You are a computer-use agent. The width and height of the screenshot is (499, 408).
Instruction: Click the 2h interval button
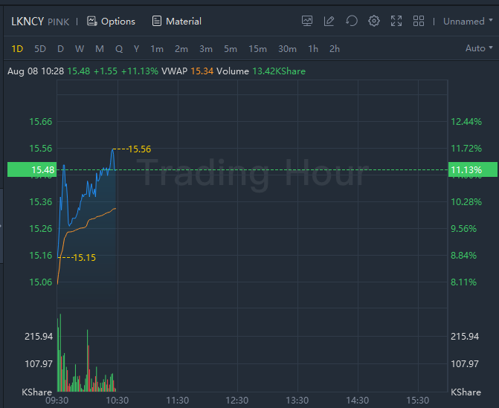(x=335, y=49)
